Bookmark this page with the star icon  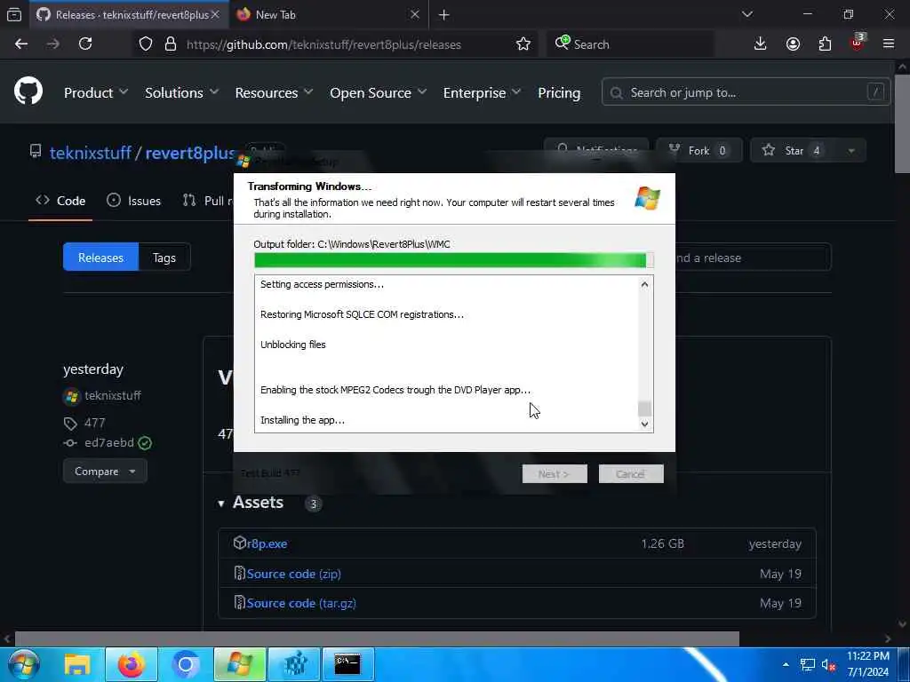click(x=523, y=44)
